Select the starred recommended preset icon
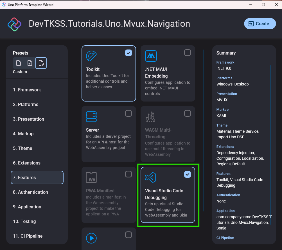Viewport: 282px width, 250px height. 30,63
